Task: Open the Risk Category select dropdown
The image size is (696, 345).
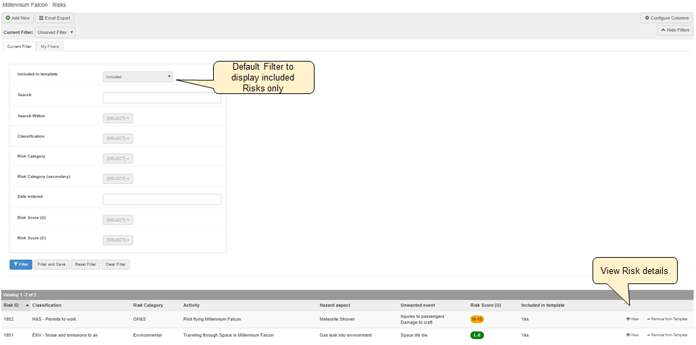Action: pyautogui.click(x=118, y=159)
